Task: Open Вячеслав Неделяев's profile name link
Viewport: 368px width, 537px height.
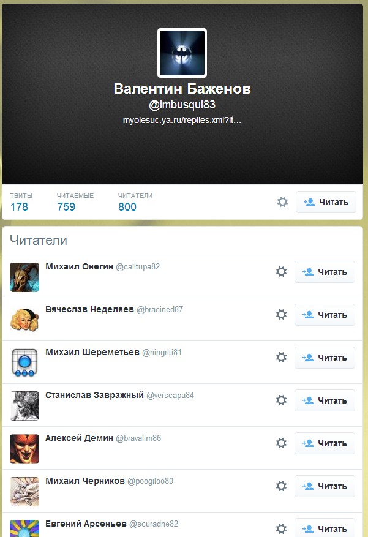Action: (89, 309)
